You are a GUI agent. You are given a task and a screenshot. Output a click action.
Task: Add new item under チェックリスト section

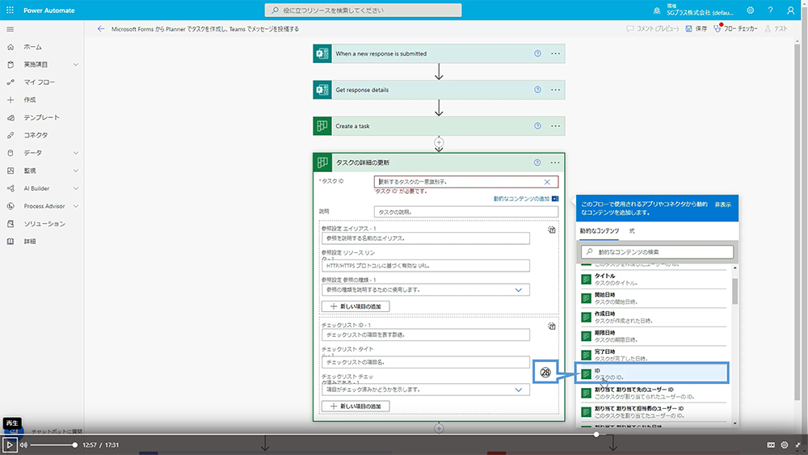[x=356, y=406]
